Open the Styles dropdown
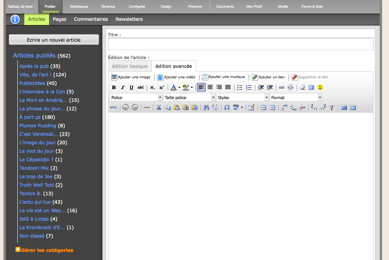 pos(242,98)
